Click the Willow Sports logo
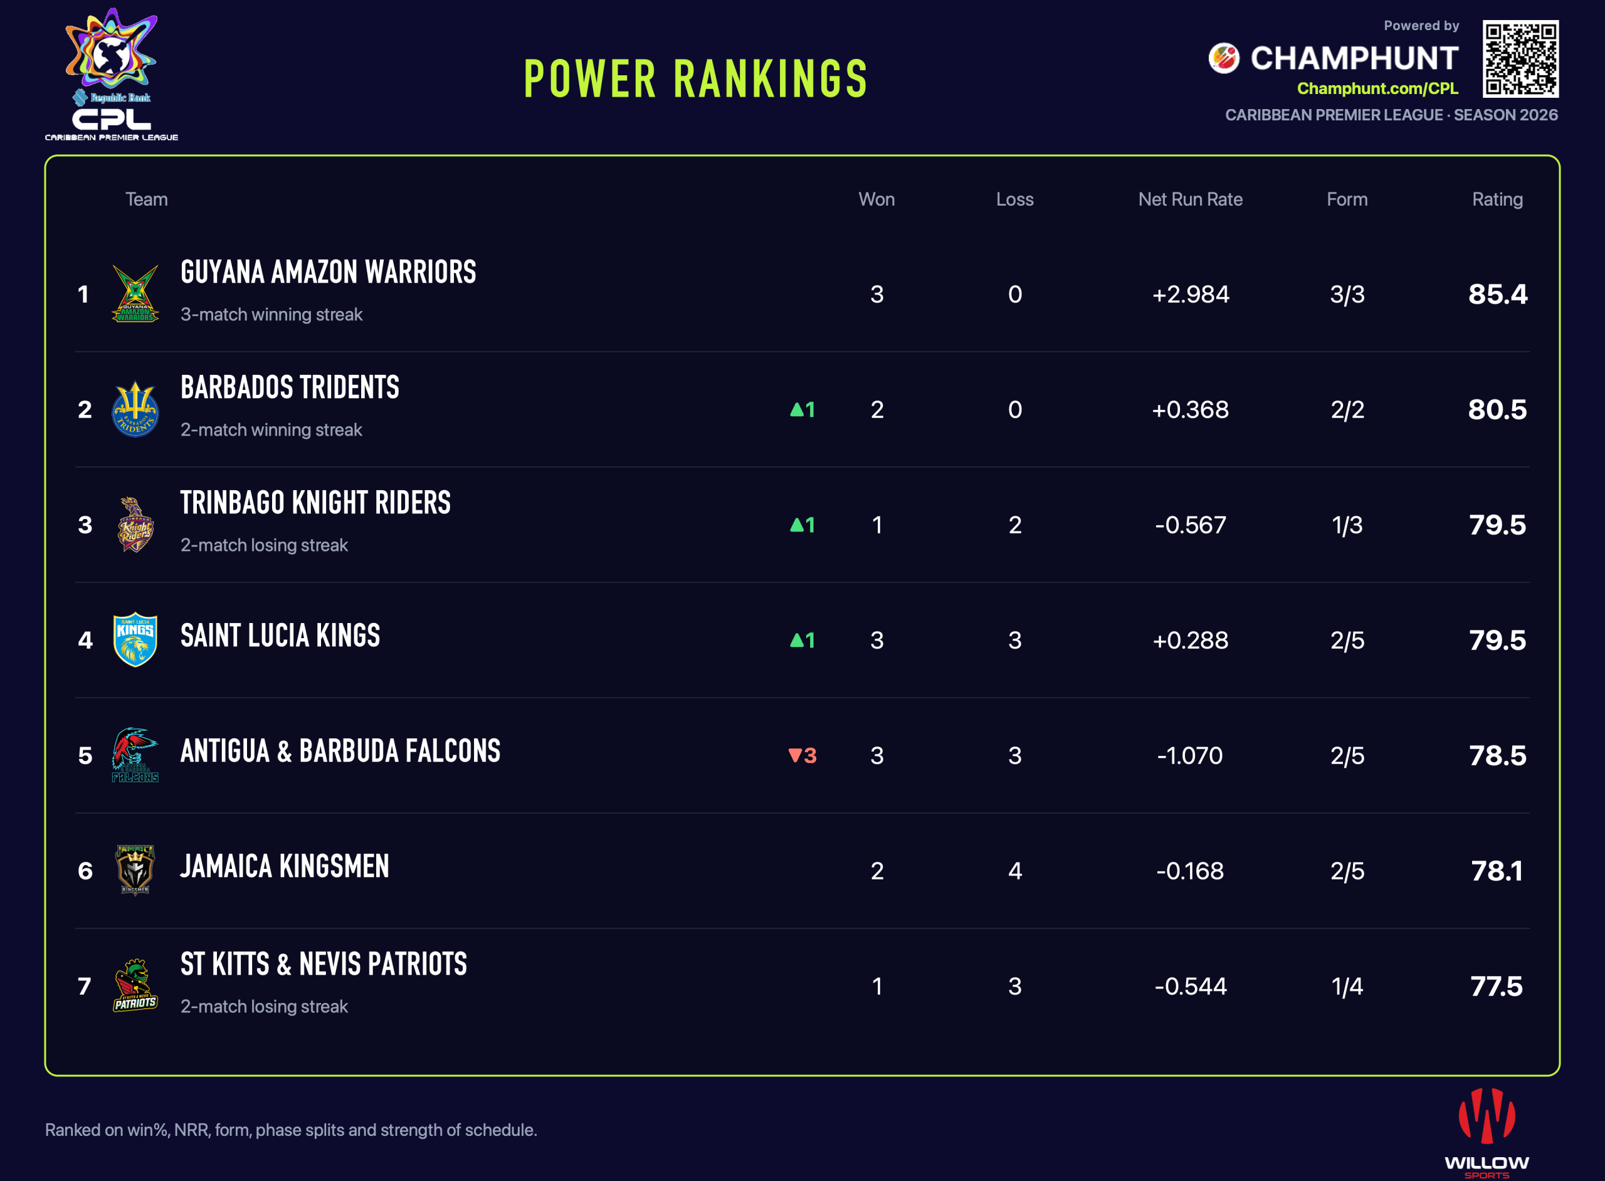 point(1487,1133)
